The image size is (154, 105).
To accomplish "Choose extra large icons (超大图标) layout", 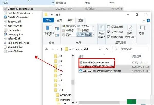I will pos(69,26).
